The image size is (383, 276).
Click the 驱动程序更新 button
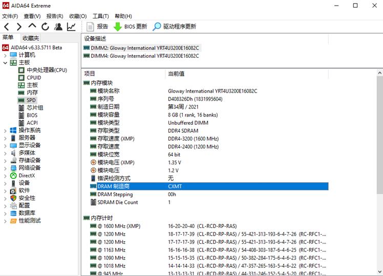[x=174, y=27]
